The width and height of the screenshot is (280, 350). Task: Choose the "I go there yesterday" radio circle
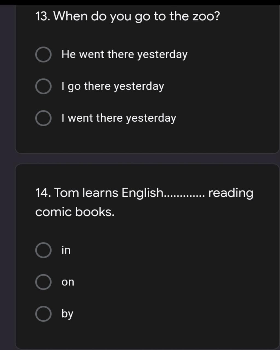tap(43, 86)
